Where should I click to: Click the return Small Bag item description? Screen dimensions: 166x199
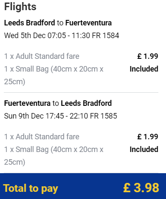pyautogui.click(x=54, y=156)
